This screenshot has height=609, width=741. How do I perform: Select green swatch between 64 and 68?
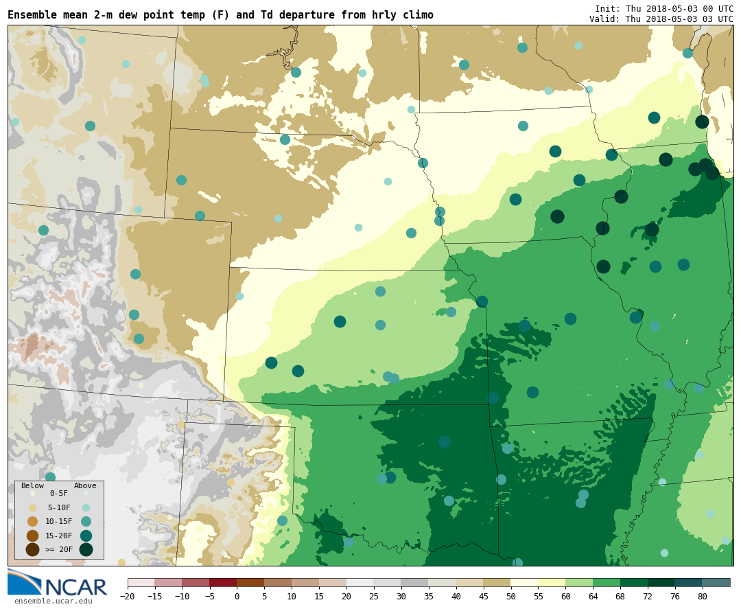pyautogui.click(x=607, y=582)
